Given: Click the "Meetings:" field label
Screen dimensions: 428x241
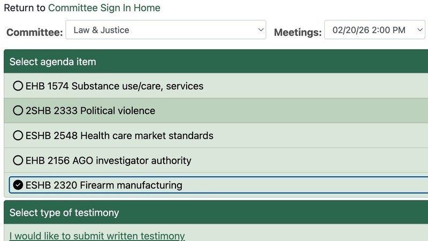Looking at the screenshot, I should click(297, 32).
